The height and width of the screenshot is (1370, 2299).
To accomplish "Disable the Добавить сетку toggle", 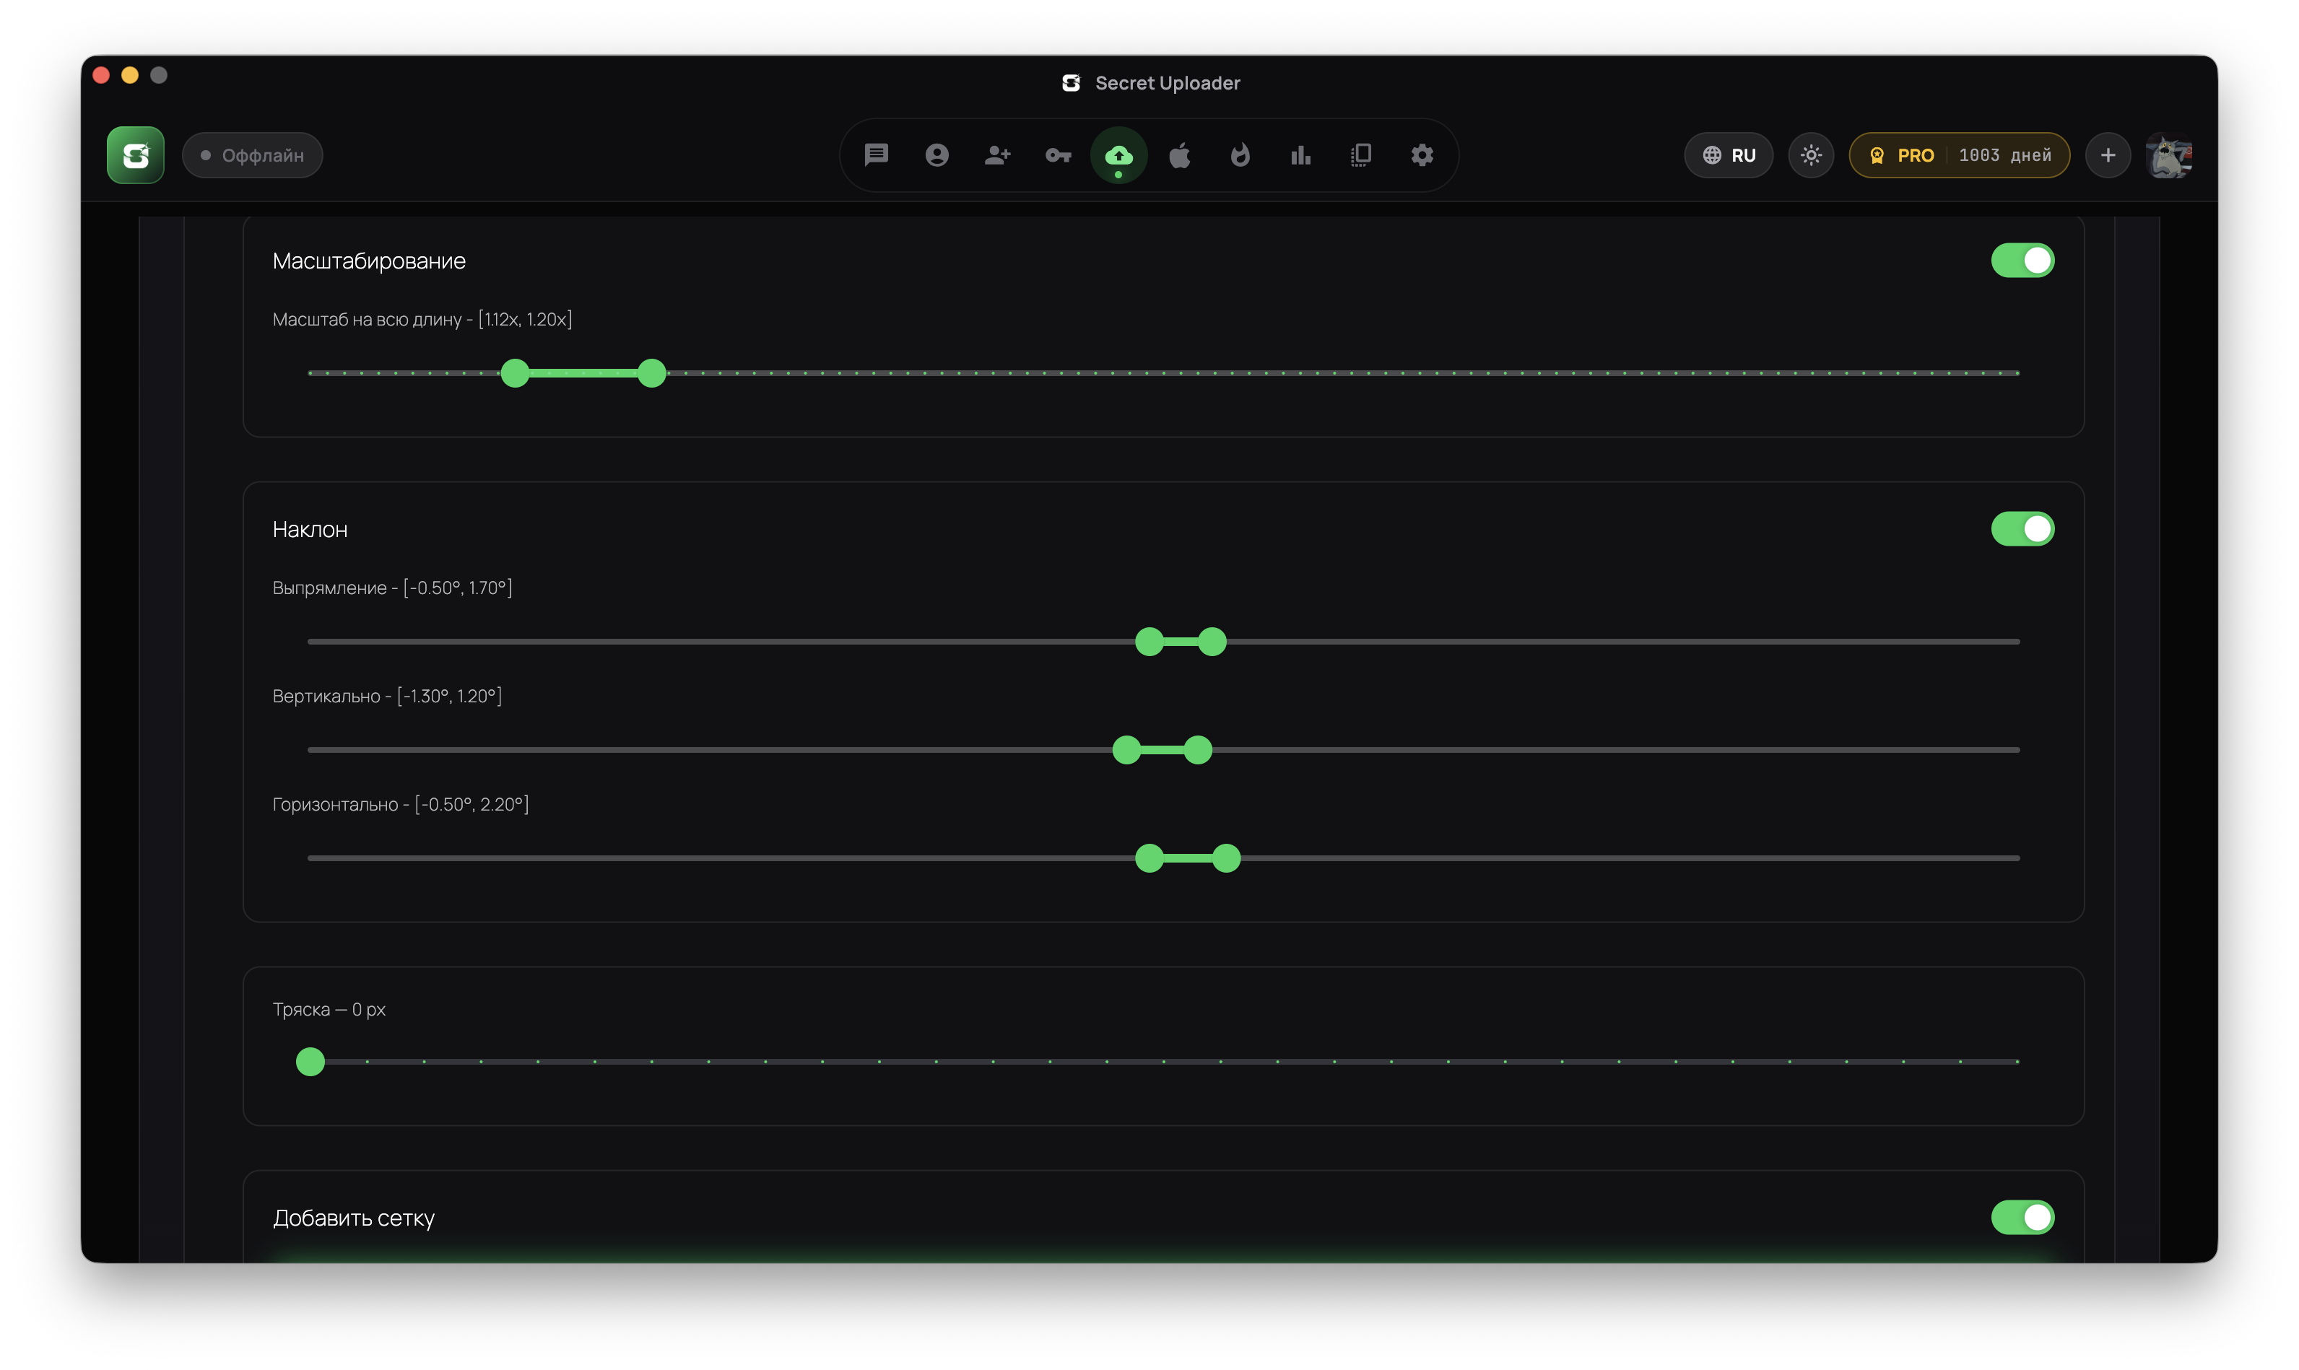I will [x=2022, y=1218].
